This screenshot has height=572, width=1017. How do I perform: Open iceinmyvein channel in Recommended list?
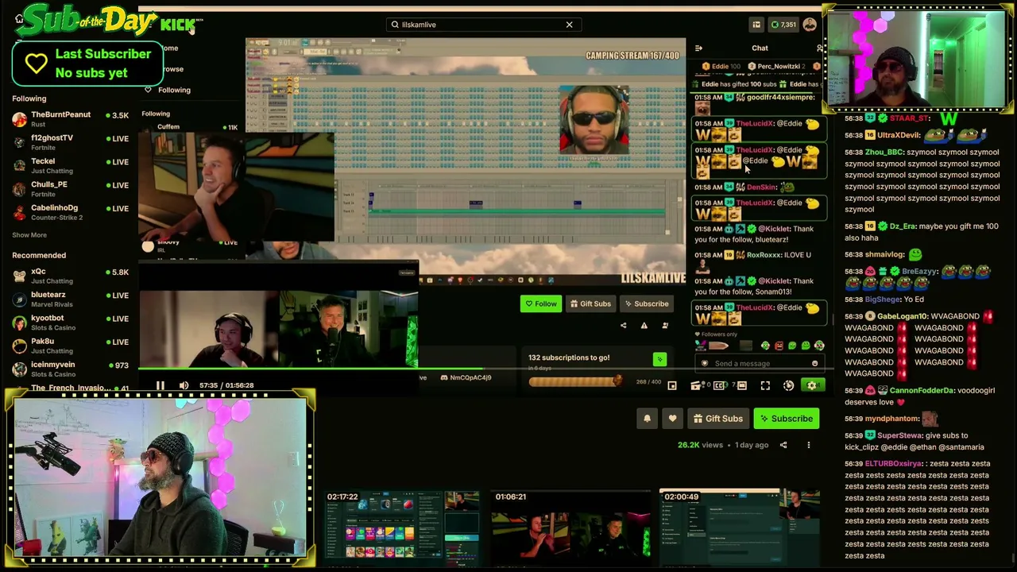click(x=71, y=369)
